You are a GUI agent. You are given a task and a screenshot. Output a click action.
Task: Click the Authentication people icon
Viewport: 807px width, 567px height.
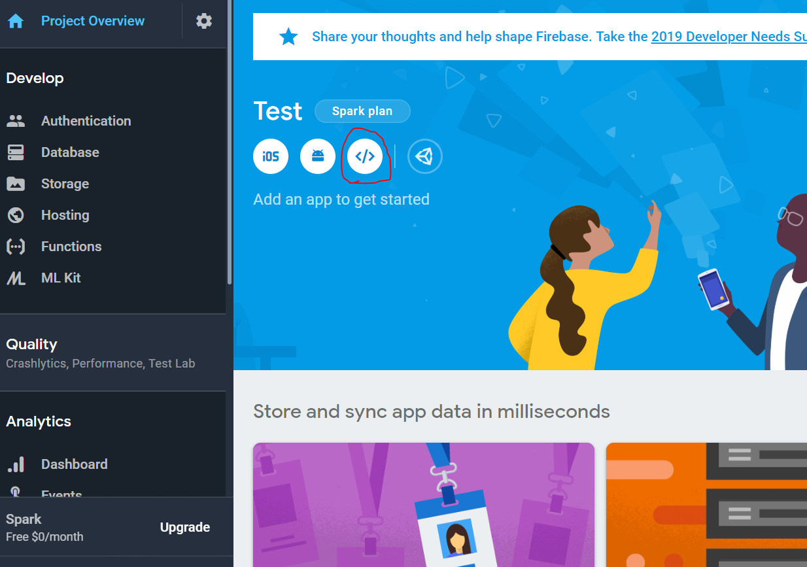16,121
